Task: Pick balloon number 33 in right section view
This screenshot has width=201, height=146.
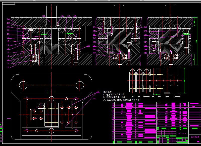Action: [x=145, y=46]
